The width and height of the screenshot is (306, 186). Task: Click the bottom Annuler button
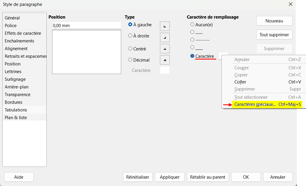point(278,177)
